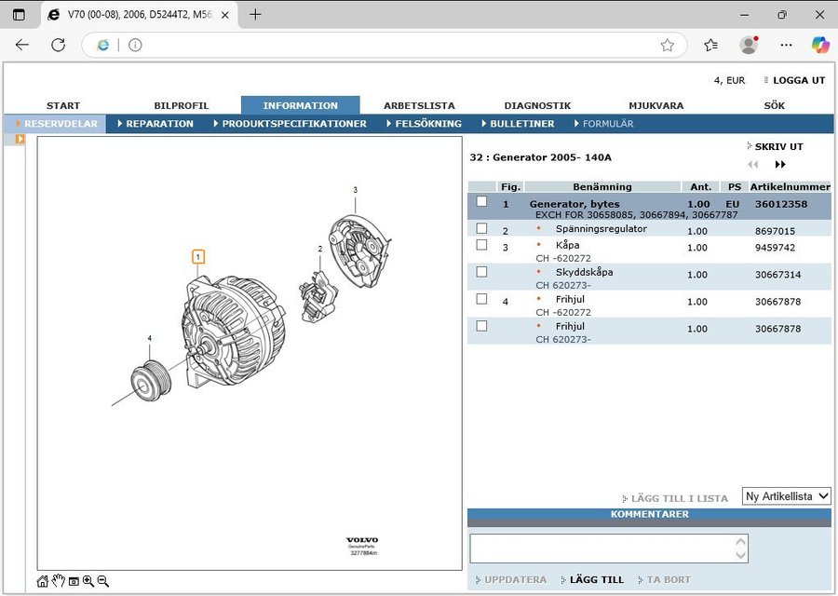Click the home icon below the diagram
This screenshot has height=596, width=838.
point(43,581)
